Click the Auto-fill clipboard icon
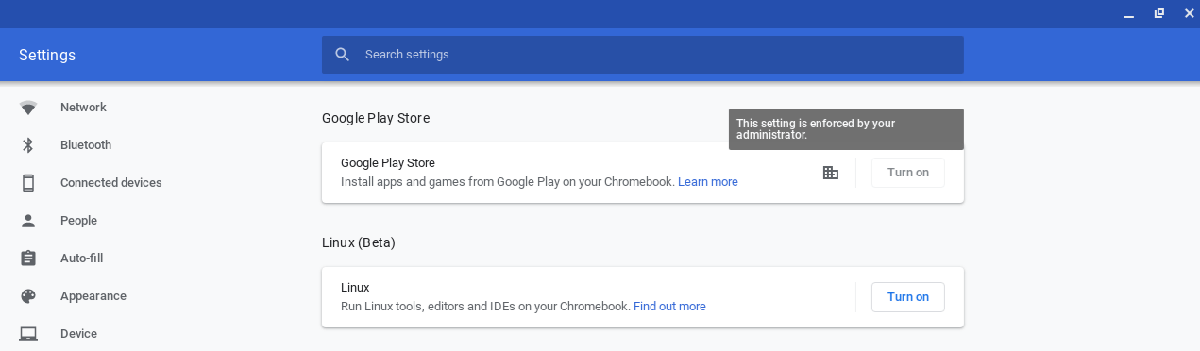 point(28,259)
